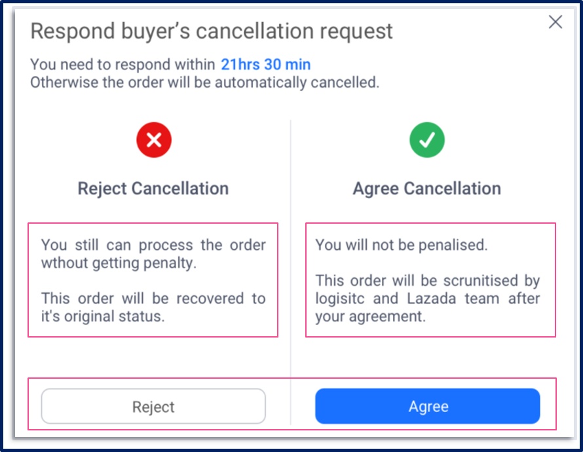Screen dimensions: 583x452
Task: Click the red X reject icon
Action: click(x=154, y=140)
